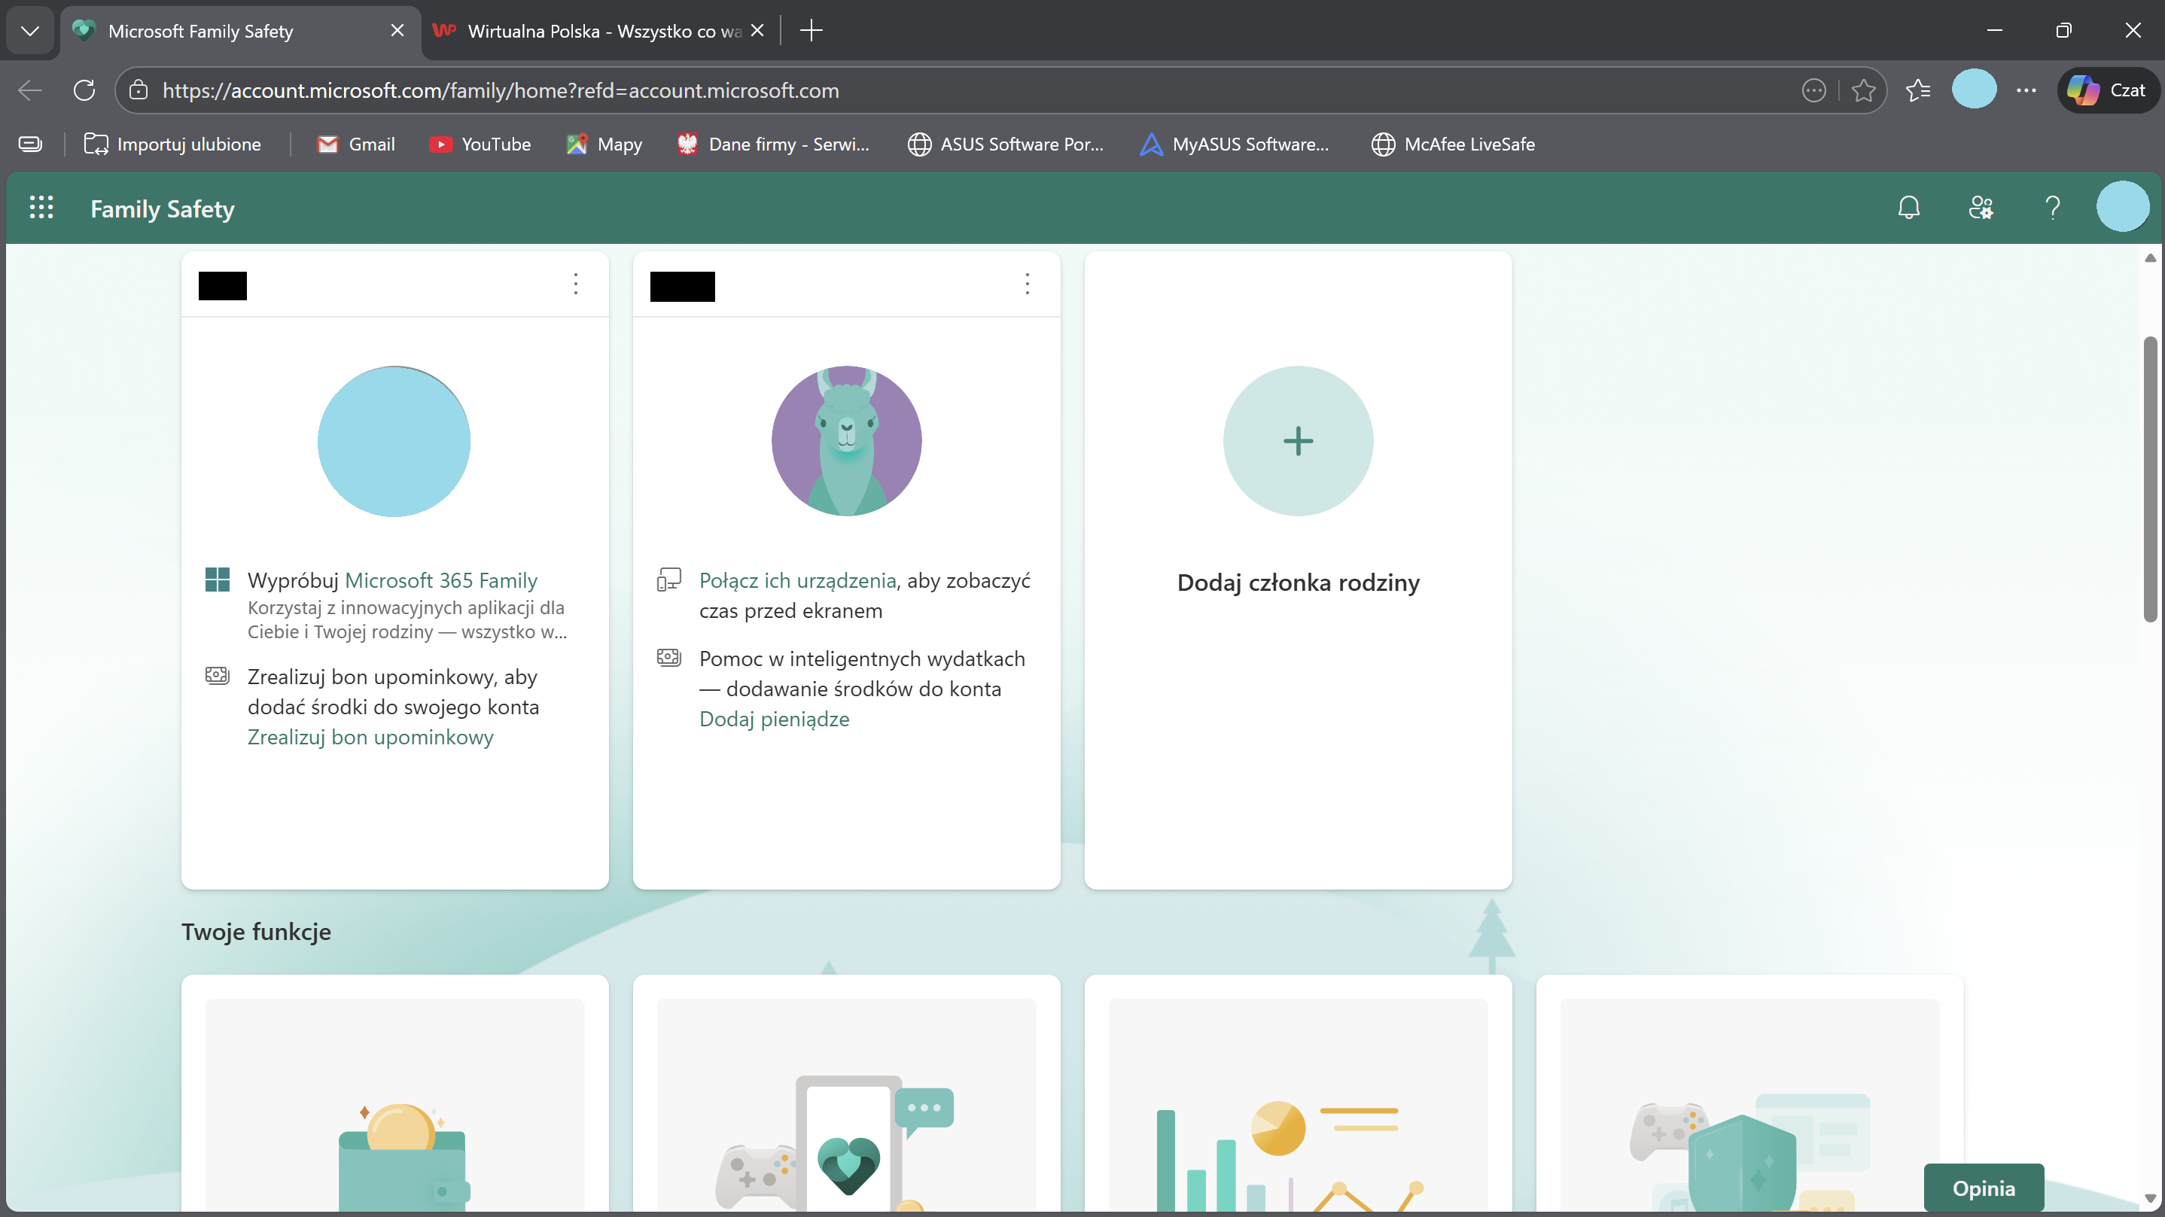This screenshot has height=1217, width=2165.
Task: Open the Gmail bookmark
Action: coord(356,145)
